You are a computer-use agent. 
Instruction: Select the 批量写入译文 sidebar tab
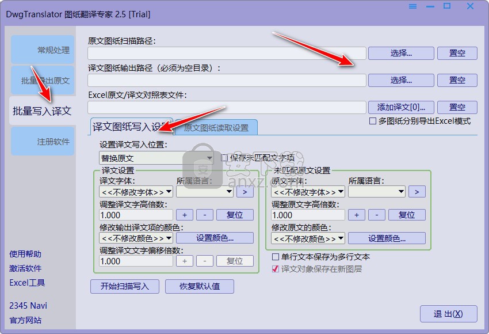coord(43,111)
